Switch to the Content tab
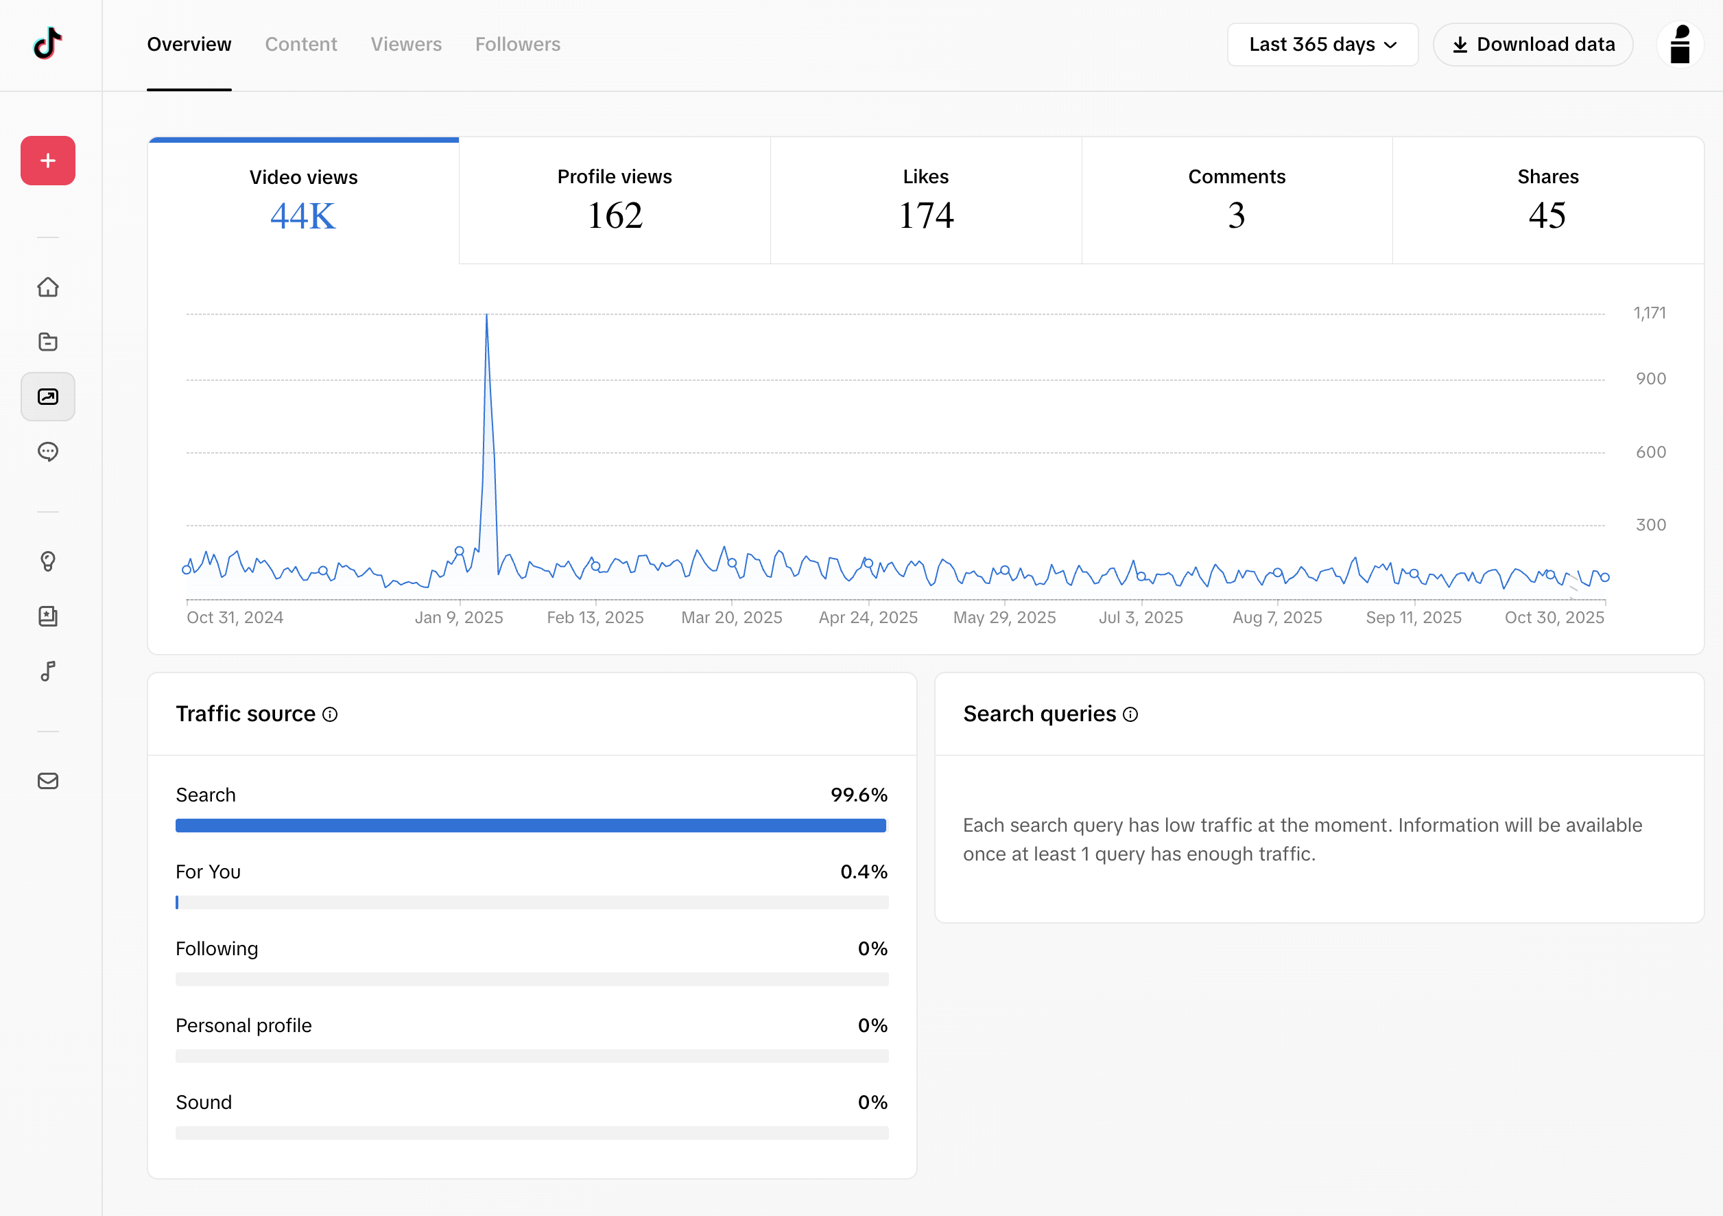This screenshot has height=1216, width=1723. (301, 45)
